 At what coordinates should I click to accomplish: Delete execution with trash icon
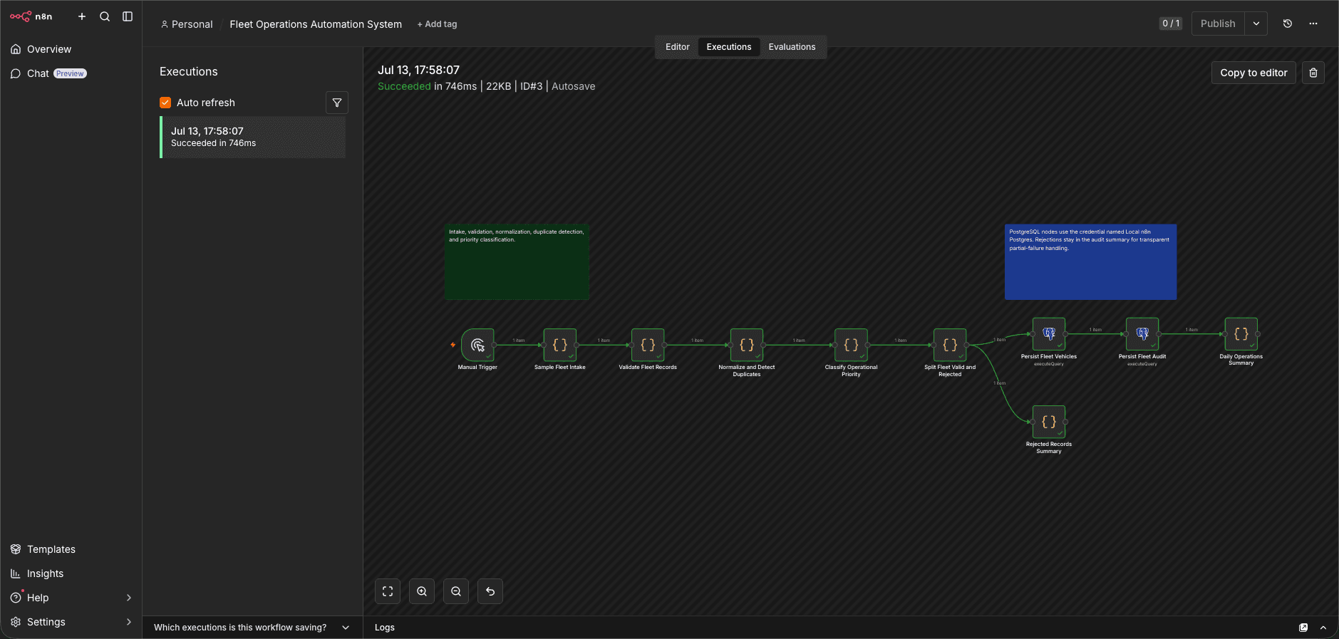point(1313,73)
